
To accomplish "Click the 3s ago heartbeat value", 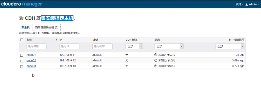I will tap(240, 55).
